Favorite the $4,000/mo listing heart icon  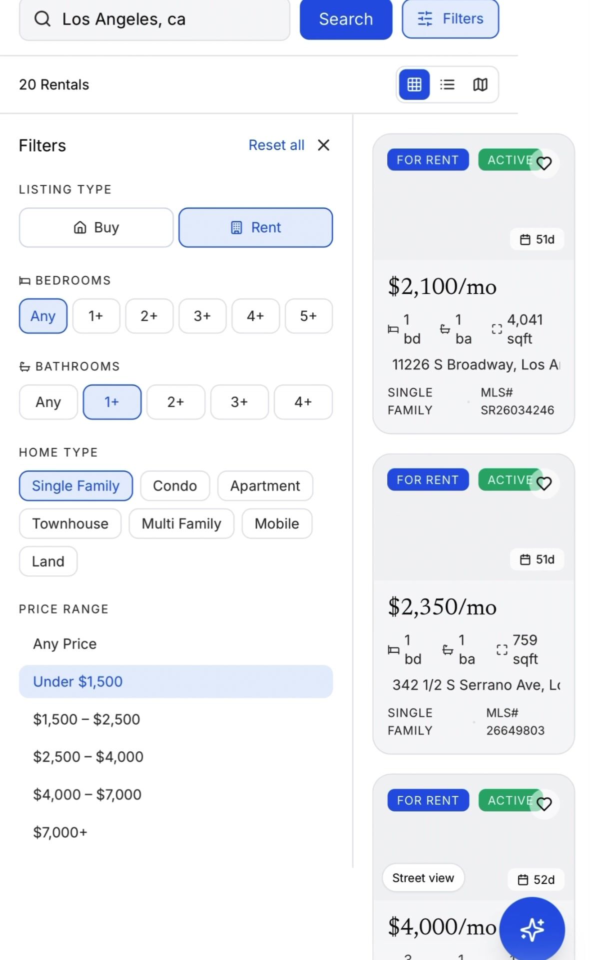(x=544, y=803)
